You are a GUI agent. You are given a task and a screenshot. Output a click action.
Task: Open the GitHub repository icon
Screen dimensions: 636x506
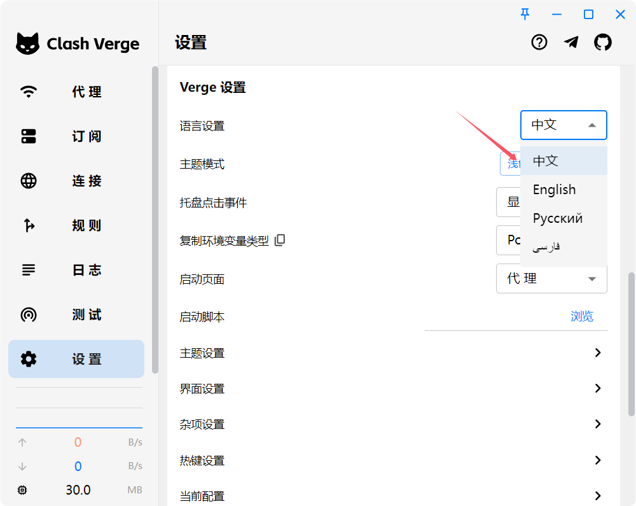(x=602, y=43)
